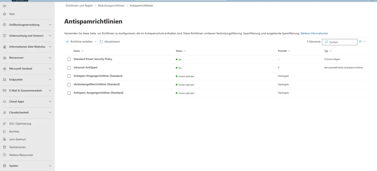Go to Lern-Zentrum in the sidebar
Image resolution: width=377 pixels, height=171 pixels.
click(x=17, y=139)
